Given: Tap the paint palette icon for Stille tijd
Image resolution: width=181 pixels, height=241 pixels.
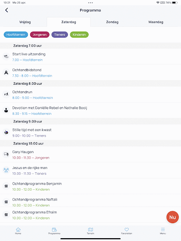Looking at the screenshot, I should point(6,132).
